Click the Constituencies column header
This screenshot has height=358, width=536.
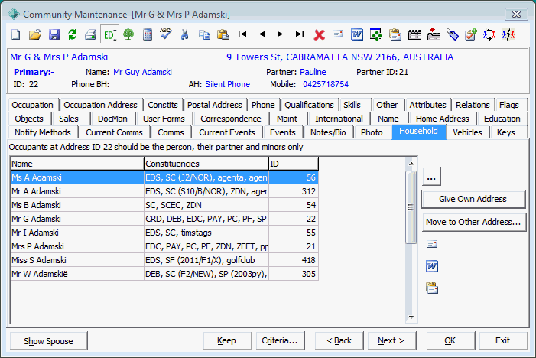[206, 164]
